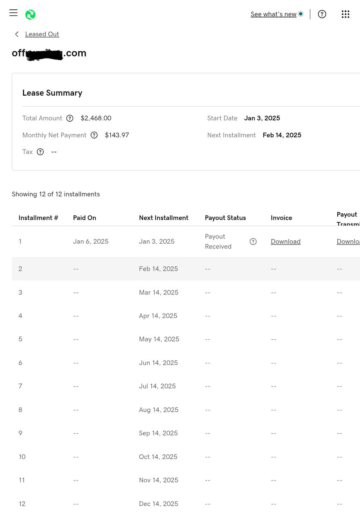Click the Start Date Jan 3, 2025 value
The height and width of the screenshot is (513, 360).
point(262,118)
